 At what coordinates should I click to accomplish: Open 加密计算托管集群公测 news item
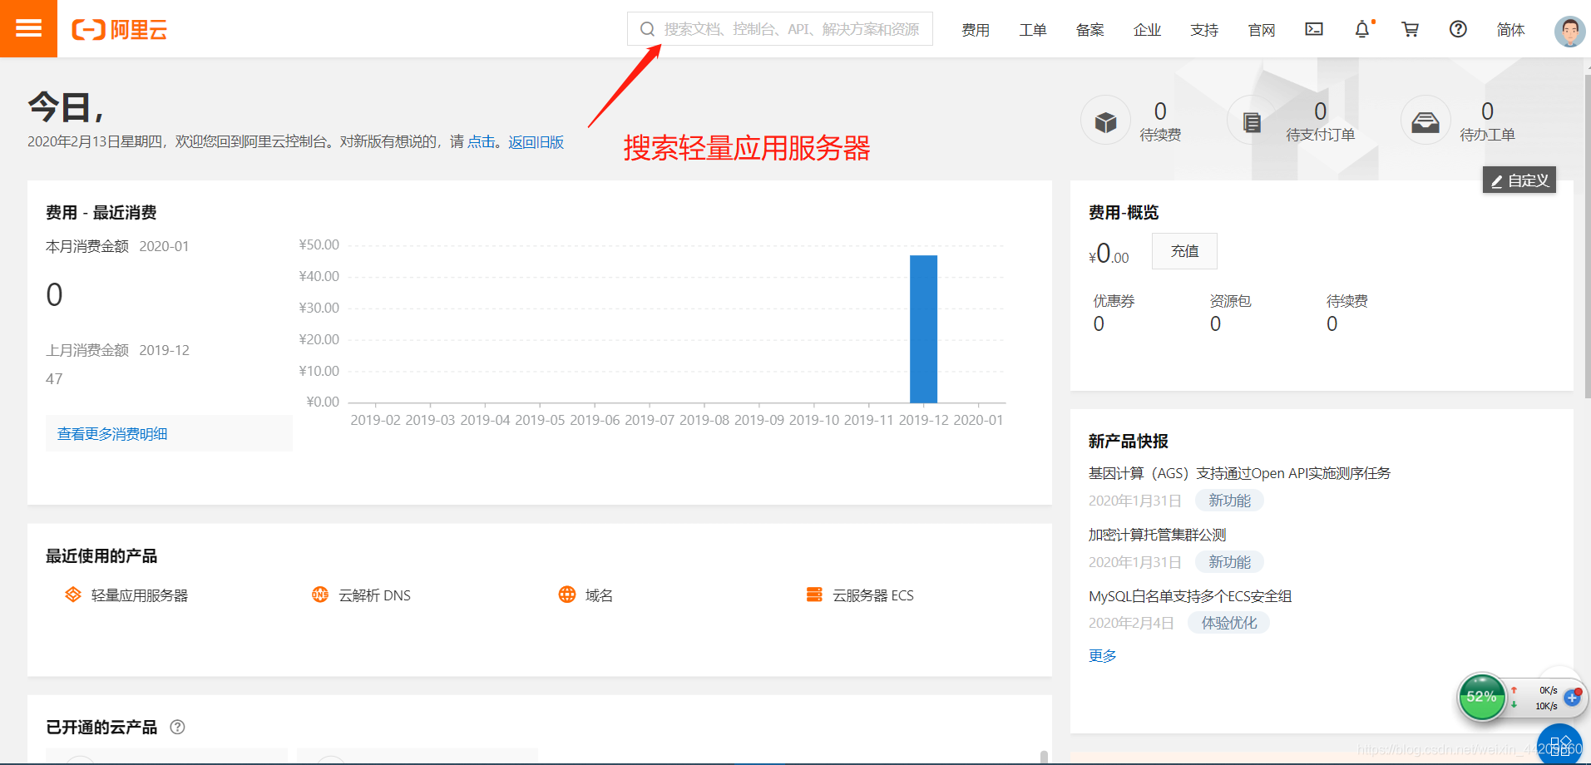click(x=1158, y=535)
